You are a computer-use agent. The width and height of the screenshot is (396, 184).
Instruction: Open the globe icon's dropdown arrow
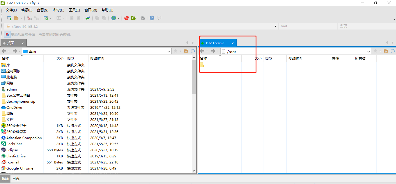click(118, 18)
